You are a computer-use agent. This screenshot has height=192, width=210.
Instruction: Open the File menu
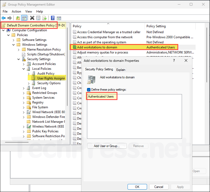tap(5, 11)
